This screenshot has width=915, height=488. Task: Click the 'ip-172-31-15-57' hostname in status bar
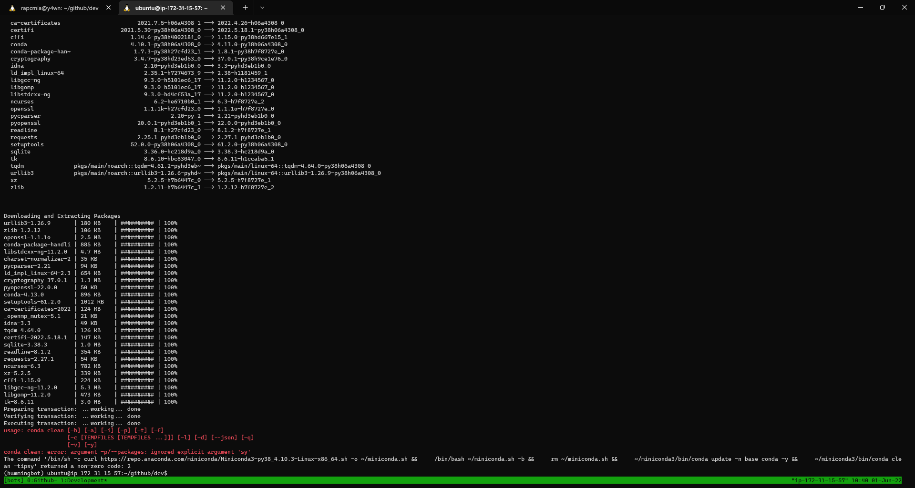point(819,480)
